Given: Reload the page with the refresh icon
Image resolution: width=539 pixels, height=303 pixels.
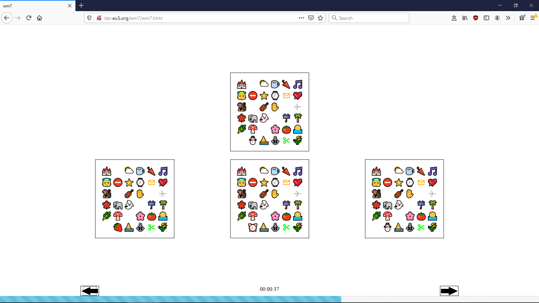Looking at the screenshot, I should point(29,18).
